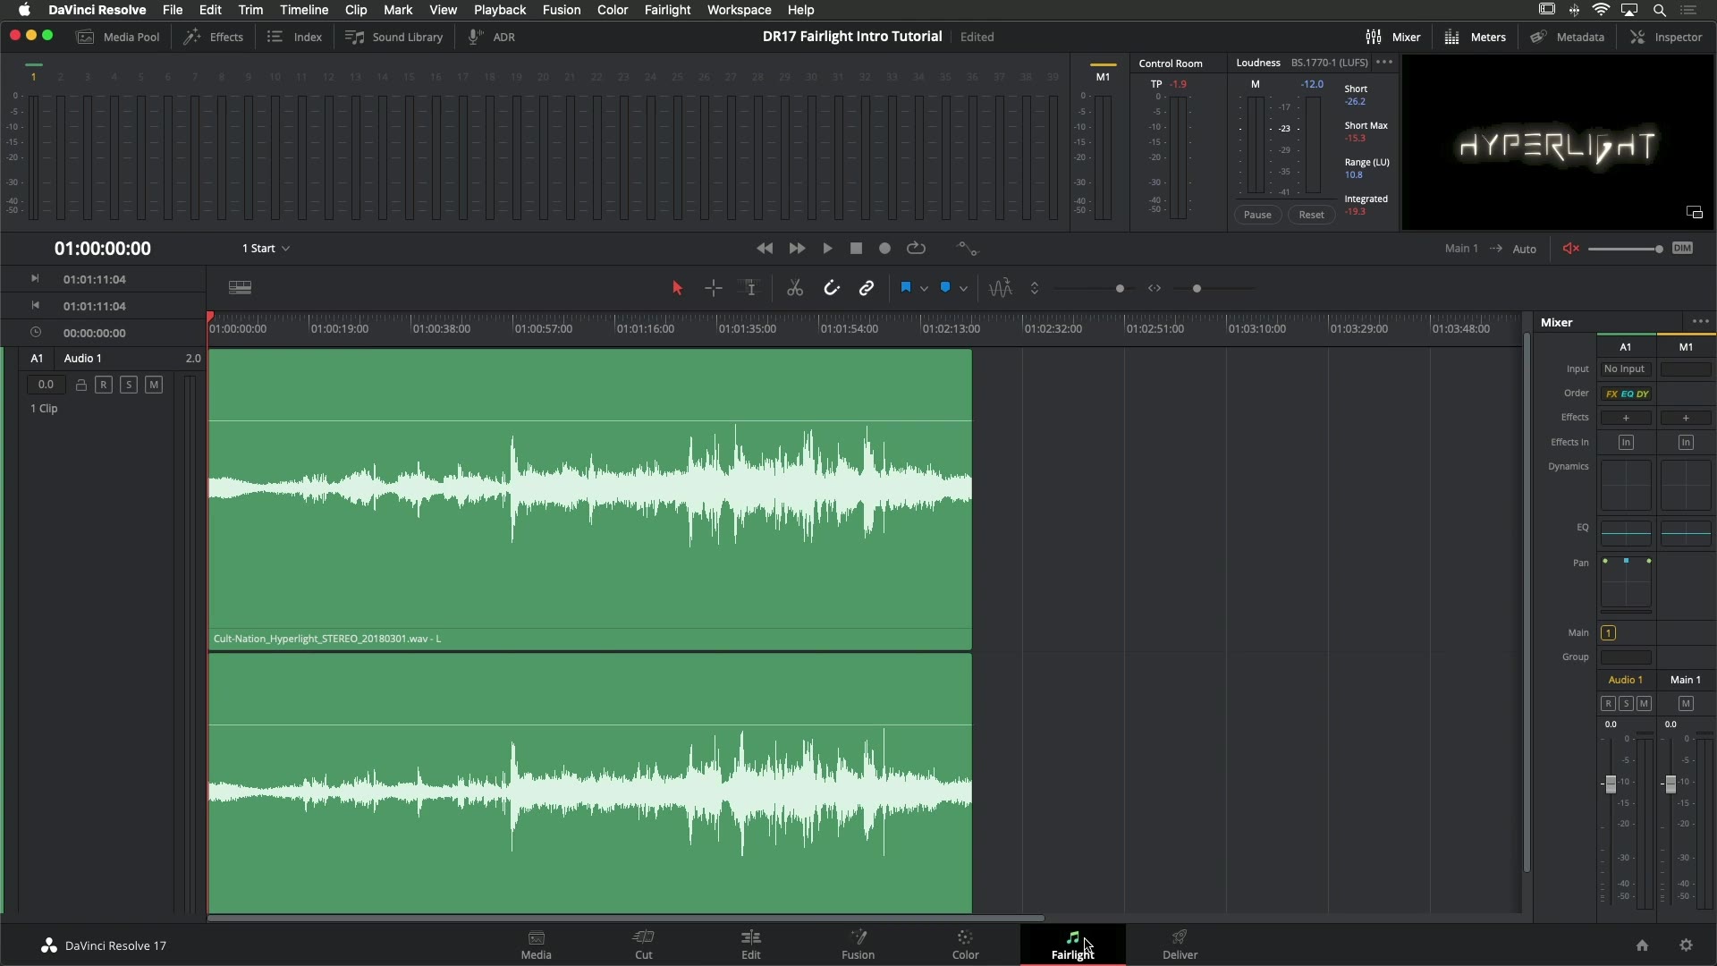Open the A1 Input selector in mixer
The height and width of the screenshot is (966, 1717).
coord(1625,369)
